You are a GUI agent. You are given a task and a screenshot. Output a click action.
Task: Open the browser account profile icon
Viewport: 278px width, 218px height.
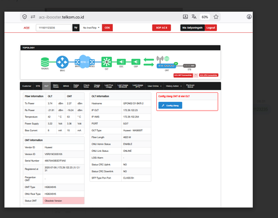[x=249, y=17]
